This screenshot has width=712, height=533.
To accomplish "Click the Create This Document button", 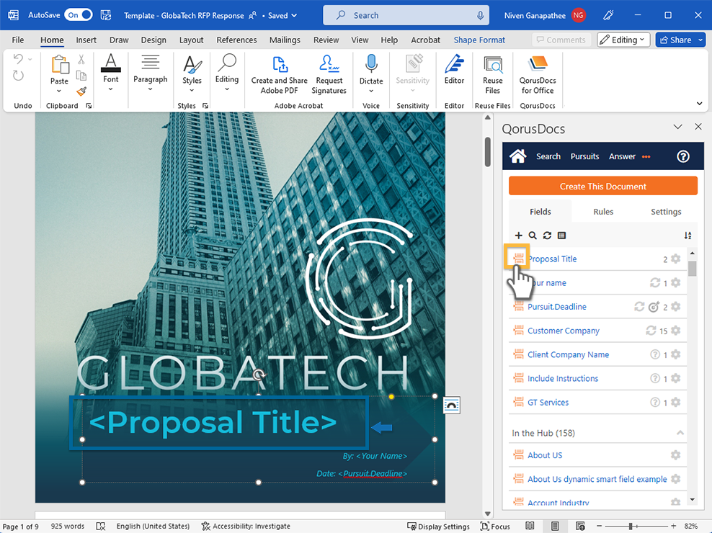I will 602,187.
